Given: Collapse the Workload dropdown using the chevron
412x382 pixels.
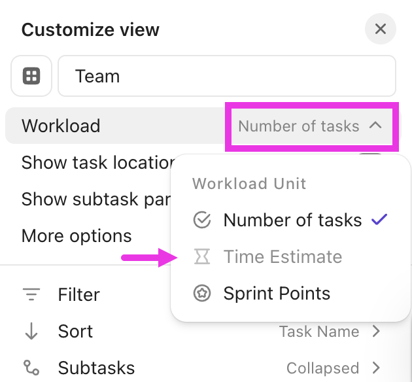Looking at the screenshot, I should coord(375,126).
